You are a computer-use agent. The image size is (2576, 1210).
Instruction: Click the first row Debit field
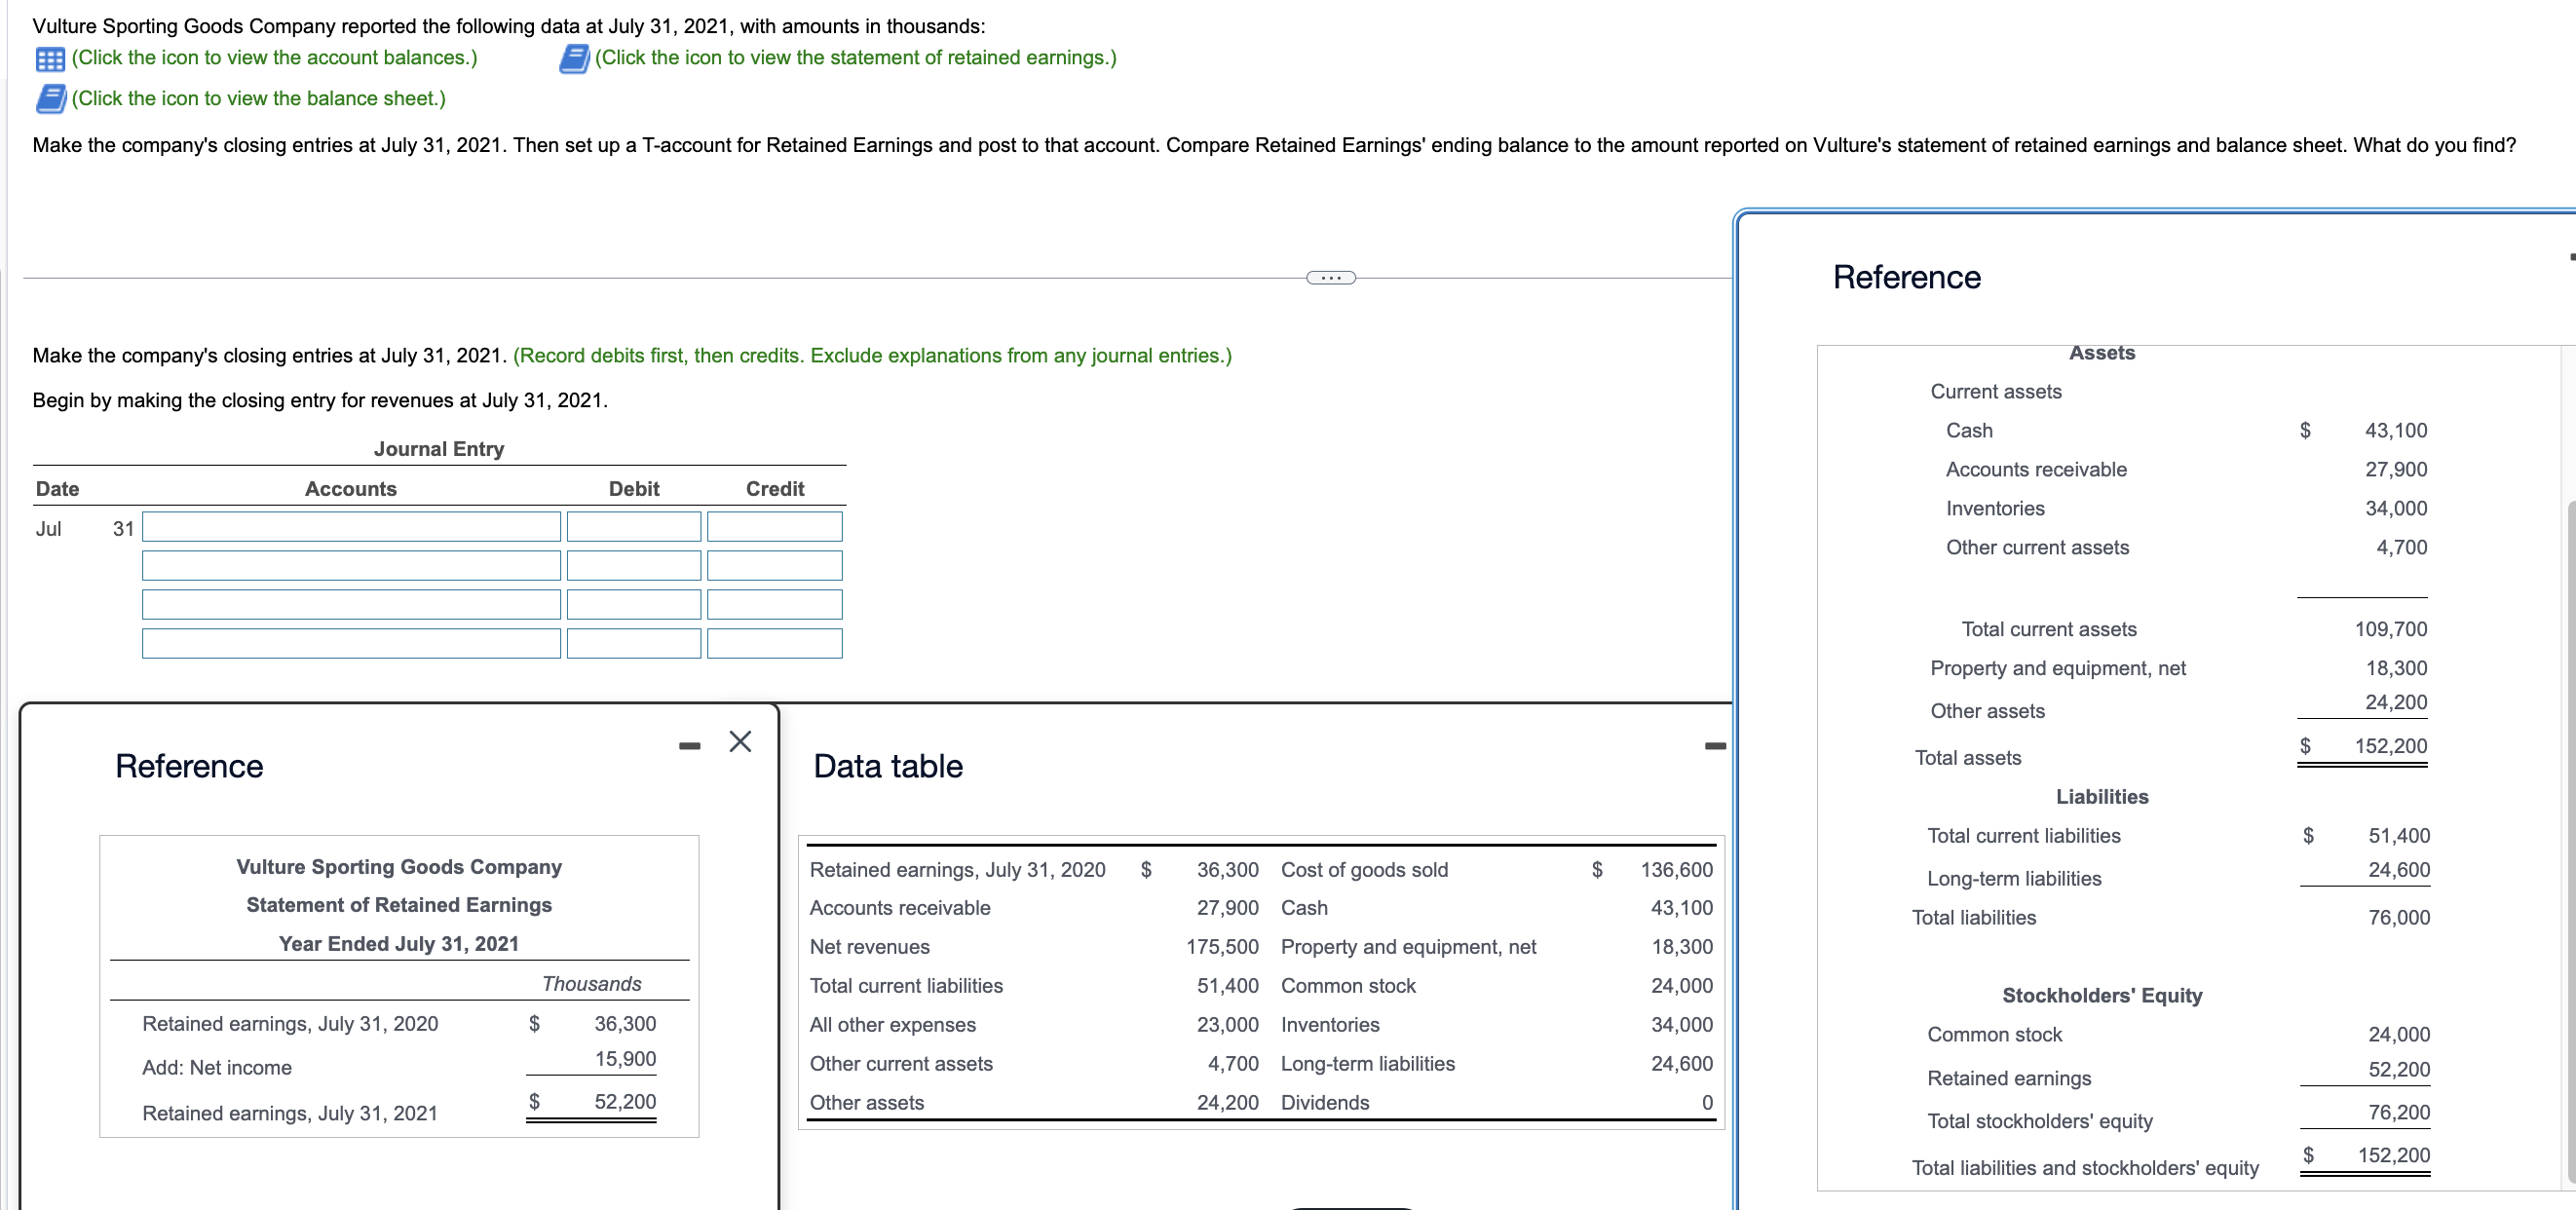click(x=633, y=527)
